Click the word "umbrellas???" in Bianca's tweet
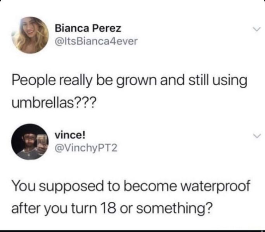The image size is (265, 232). pyautogui.click(x=54, y=102)
